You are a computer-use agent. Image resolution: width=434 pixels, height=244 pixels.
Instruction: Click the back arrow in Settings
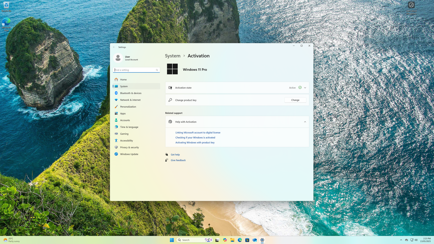click(114, 47)
